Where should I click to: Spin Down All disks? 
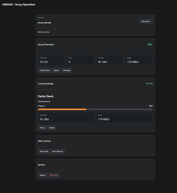(58, 151)
